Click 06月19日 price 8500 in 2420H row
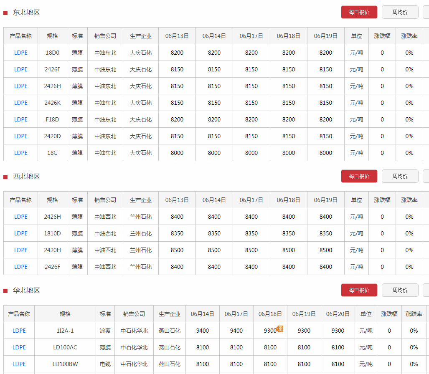429x374 pixels. click(x=325, y=250)
